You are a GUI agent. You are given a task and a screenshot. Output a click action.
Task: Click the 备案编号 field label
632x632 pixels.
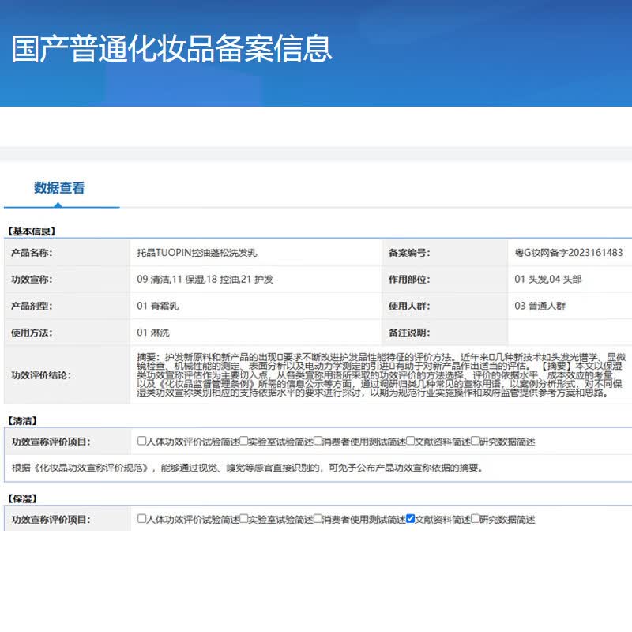click(409, 253)
